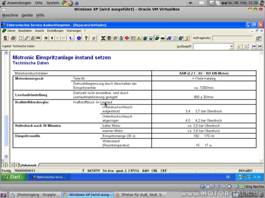This screenshot has width=265, height=198.
Task: Click status bar entry 4A5859
Action: (x=93, y=171)
